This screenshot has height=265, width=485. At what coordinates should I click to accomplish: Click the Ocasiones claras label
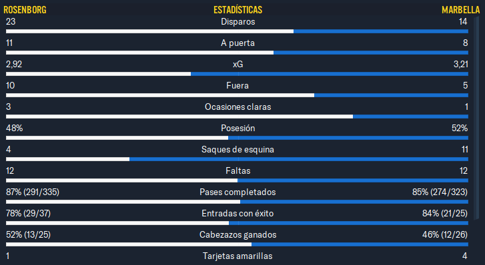tap(238, 107)
